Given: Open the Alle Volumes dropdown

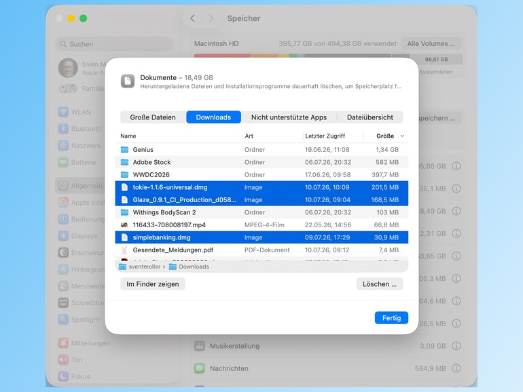Looking at the screenshot, I should (431, 43).
